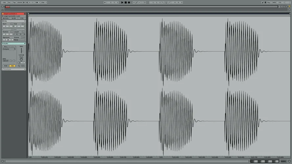The image size is (292, 164).
Task: Click the 4 / 4 time signature field
Action: (x=31, y=3)
